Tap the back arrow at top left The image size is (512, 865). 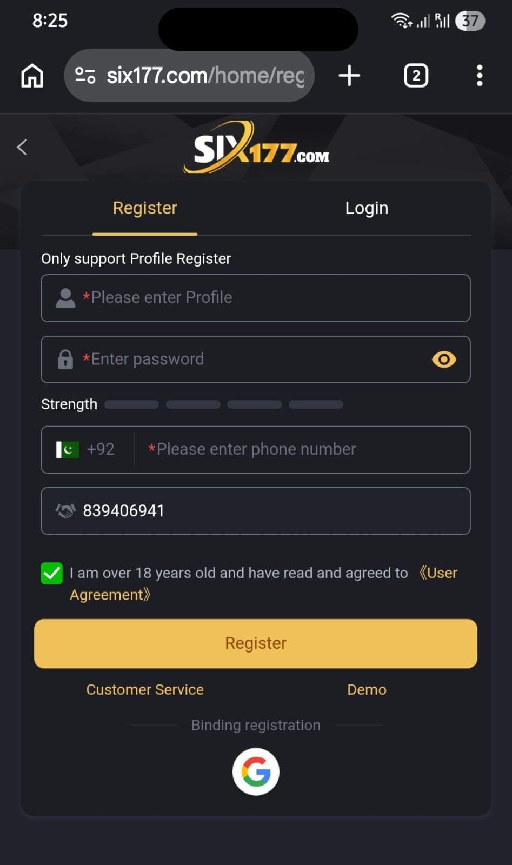(22, 147)
